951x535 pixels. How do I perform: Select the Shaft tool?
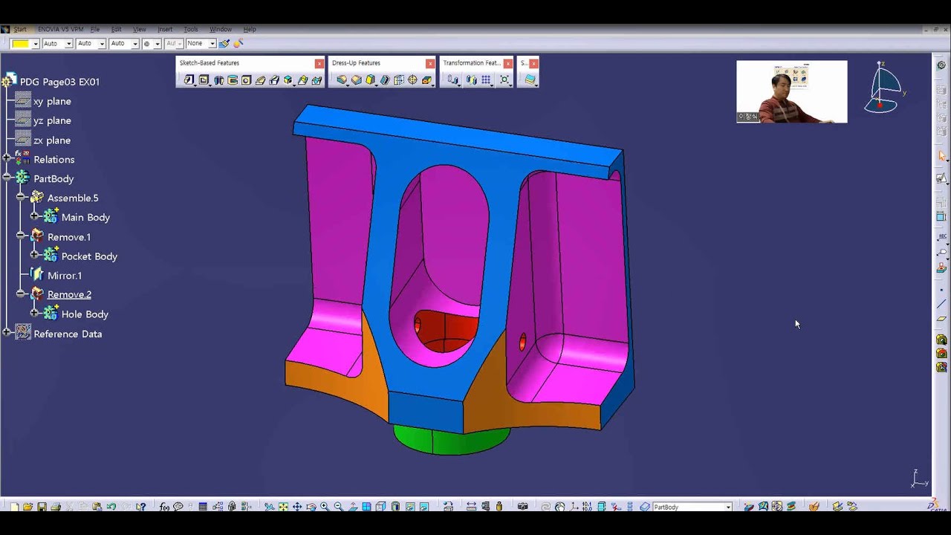[218, 80]
